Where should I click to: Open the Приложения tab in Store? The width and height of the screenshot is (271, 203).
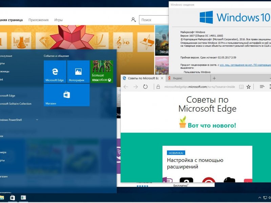39,20
